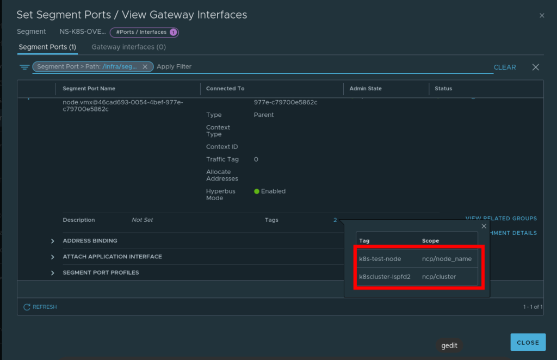557x360 pixels.
Task: Click the Description Not Set value
Action: click(x=142, y=220)
